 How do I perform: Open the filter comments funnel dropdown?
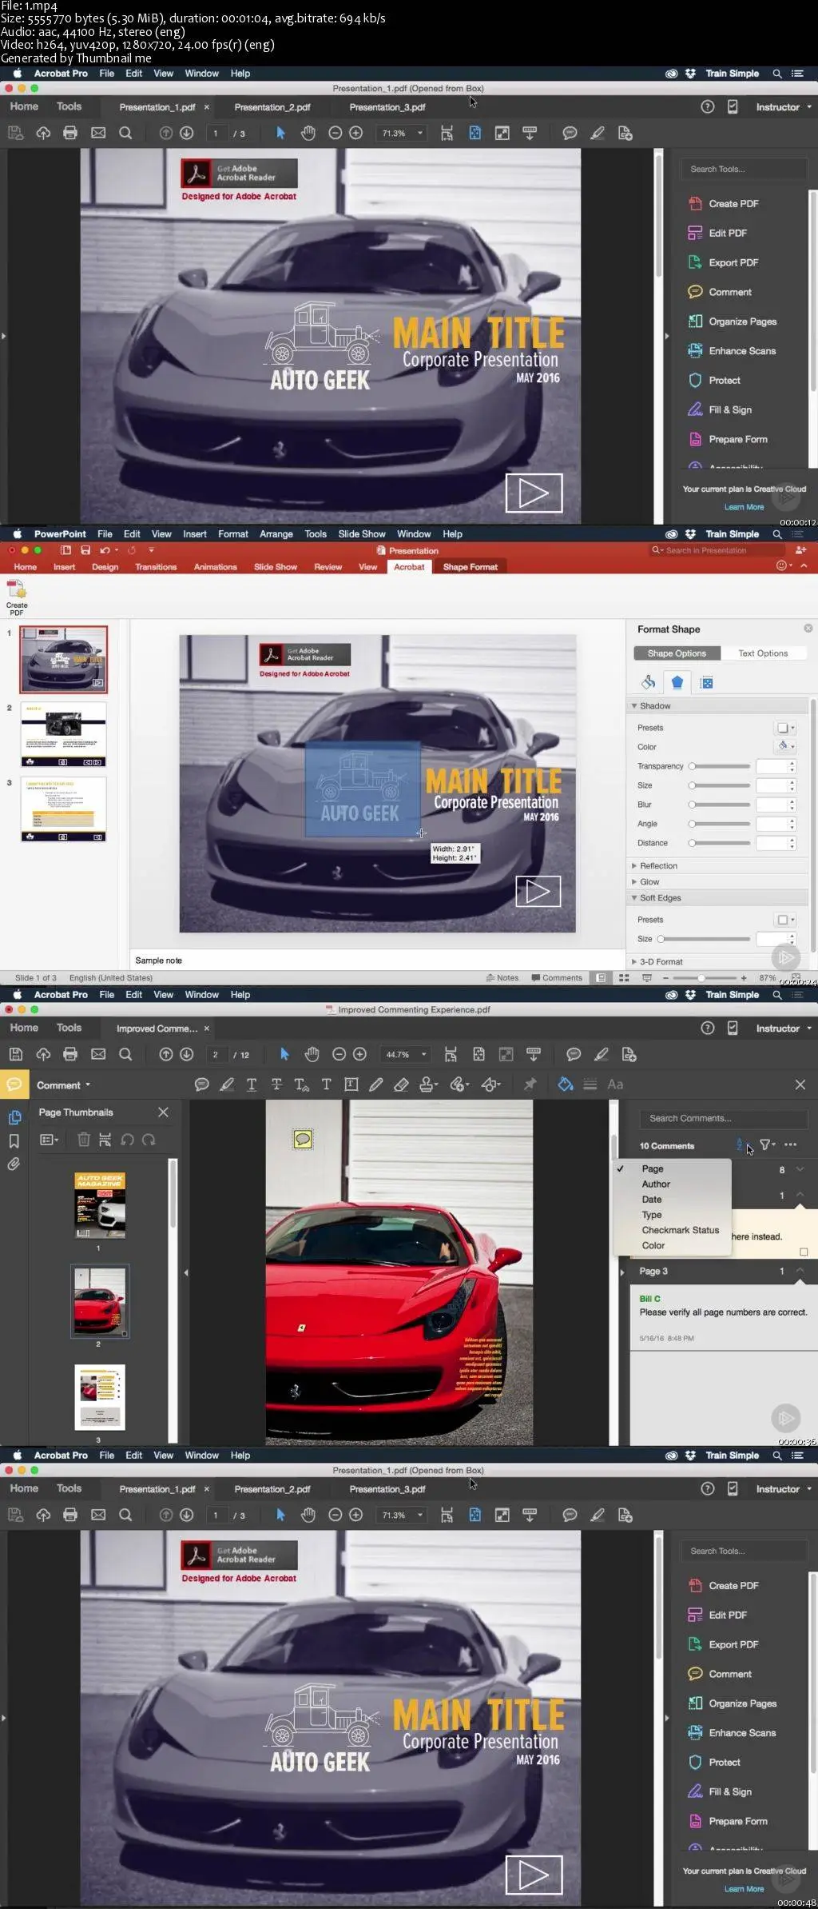[x=767, y=1145]
